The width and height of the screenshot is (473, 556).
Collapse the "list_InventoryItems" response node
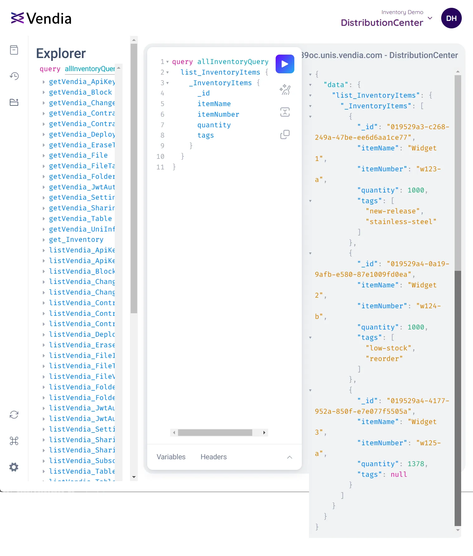(310, 95)
